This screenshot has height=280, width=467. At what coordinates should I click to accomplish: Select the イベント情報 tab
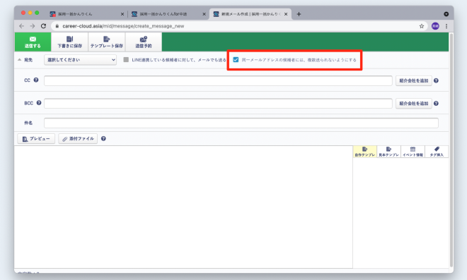click(413, 152)
